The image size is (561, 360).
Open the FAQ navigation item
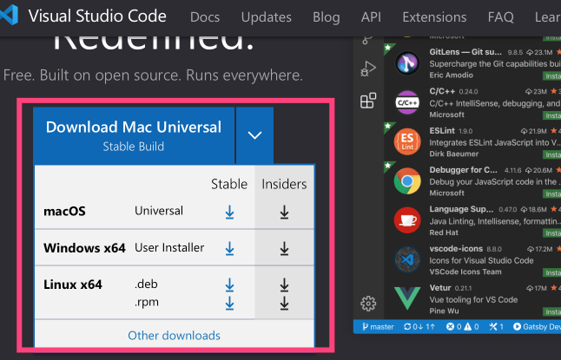coord(500,17)
